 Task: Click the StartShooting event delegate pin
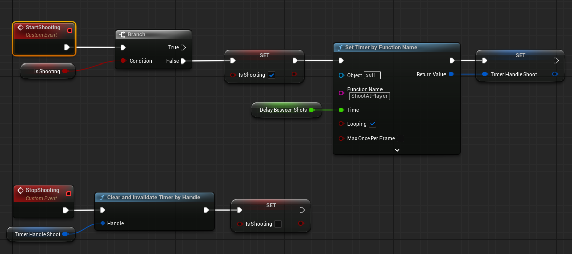(x=69, y=31)
